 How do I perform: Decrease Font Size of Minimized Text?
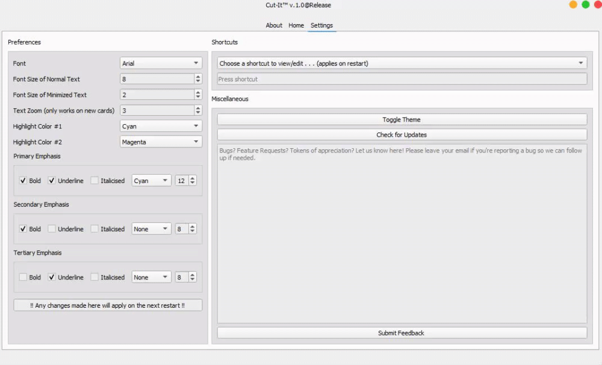198,97
